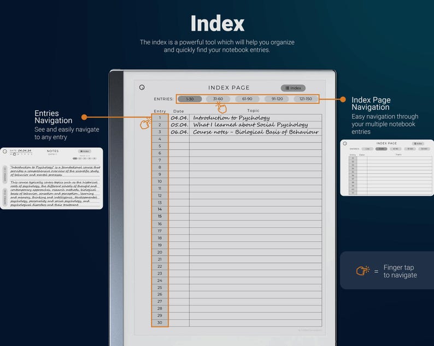Tap the circular home icon on Index Page
This screenshot has width=434, height=346.
coord(142,87)
